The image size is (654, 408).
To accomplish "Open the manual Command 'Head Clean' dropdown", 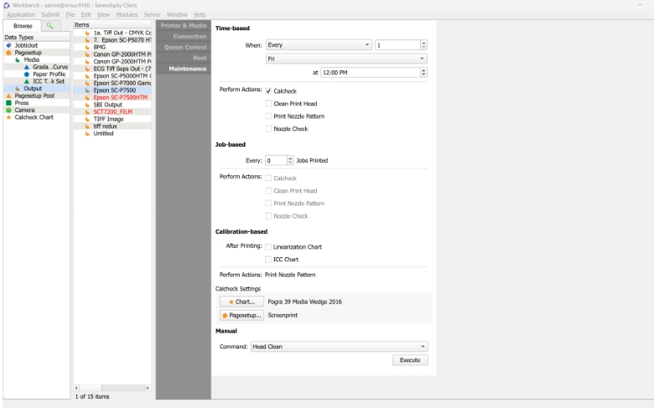I will [339, 347].
